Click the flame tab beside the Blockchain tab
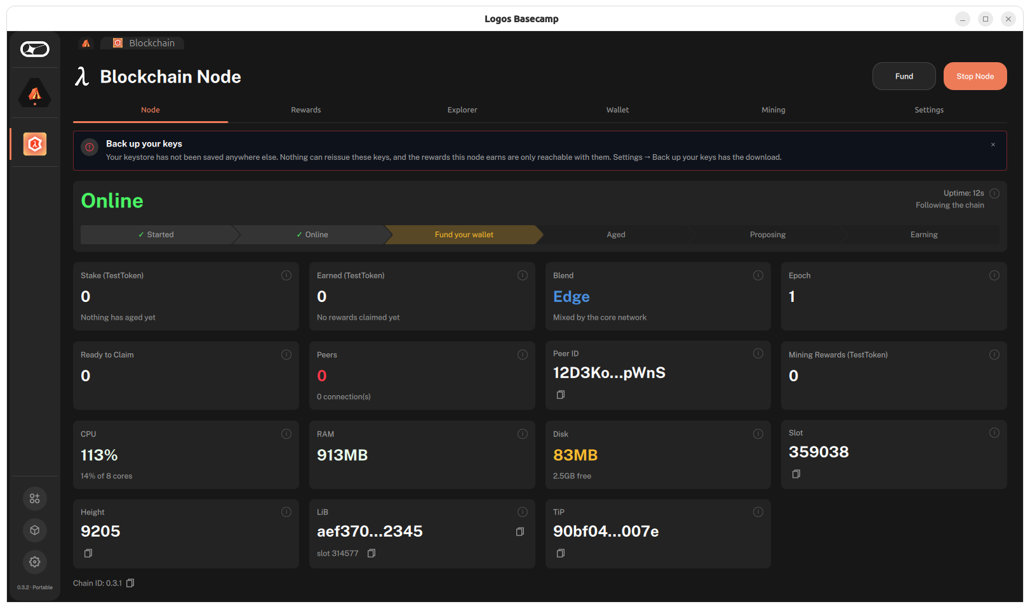The height and width of the screenshot is (609, 1030). 86,43
